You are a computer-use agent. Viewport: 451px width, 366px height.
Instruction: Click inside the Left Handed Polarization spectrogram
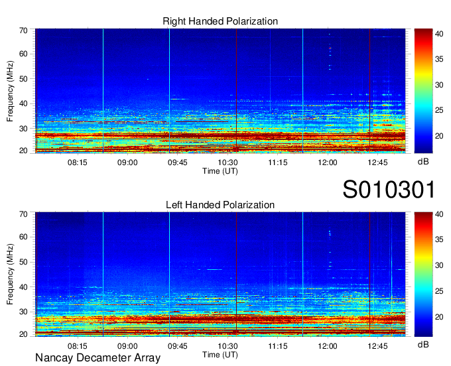(x=220, y=274)
